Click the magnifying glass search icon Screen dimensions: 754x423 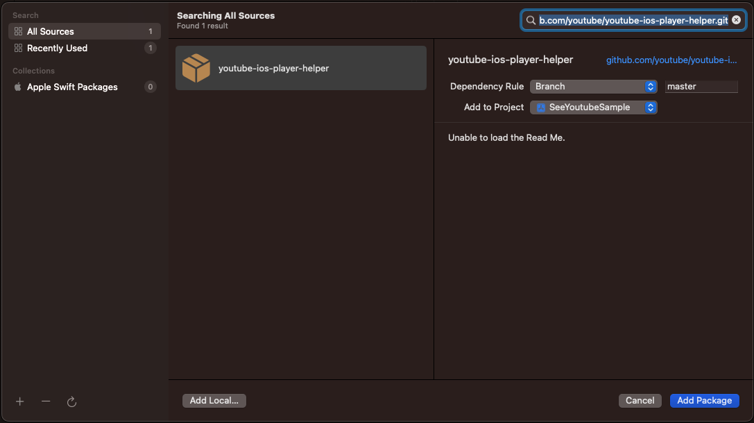coord(531,20)
